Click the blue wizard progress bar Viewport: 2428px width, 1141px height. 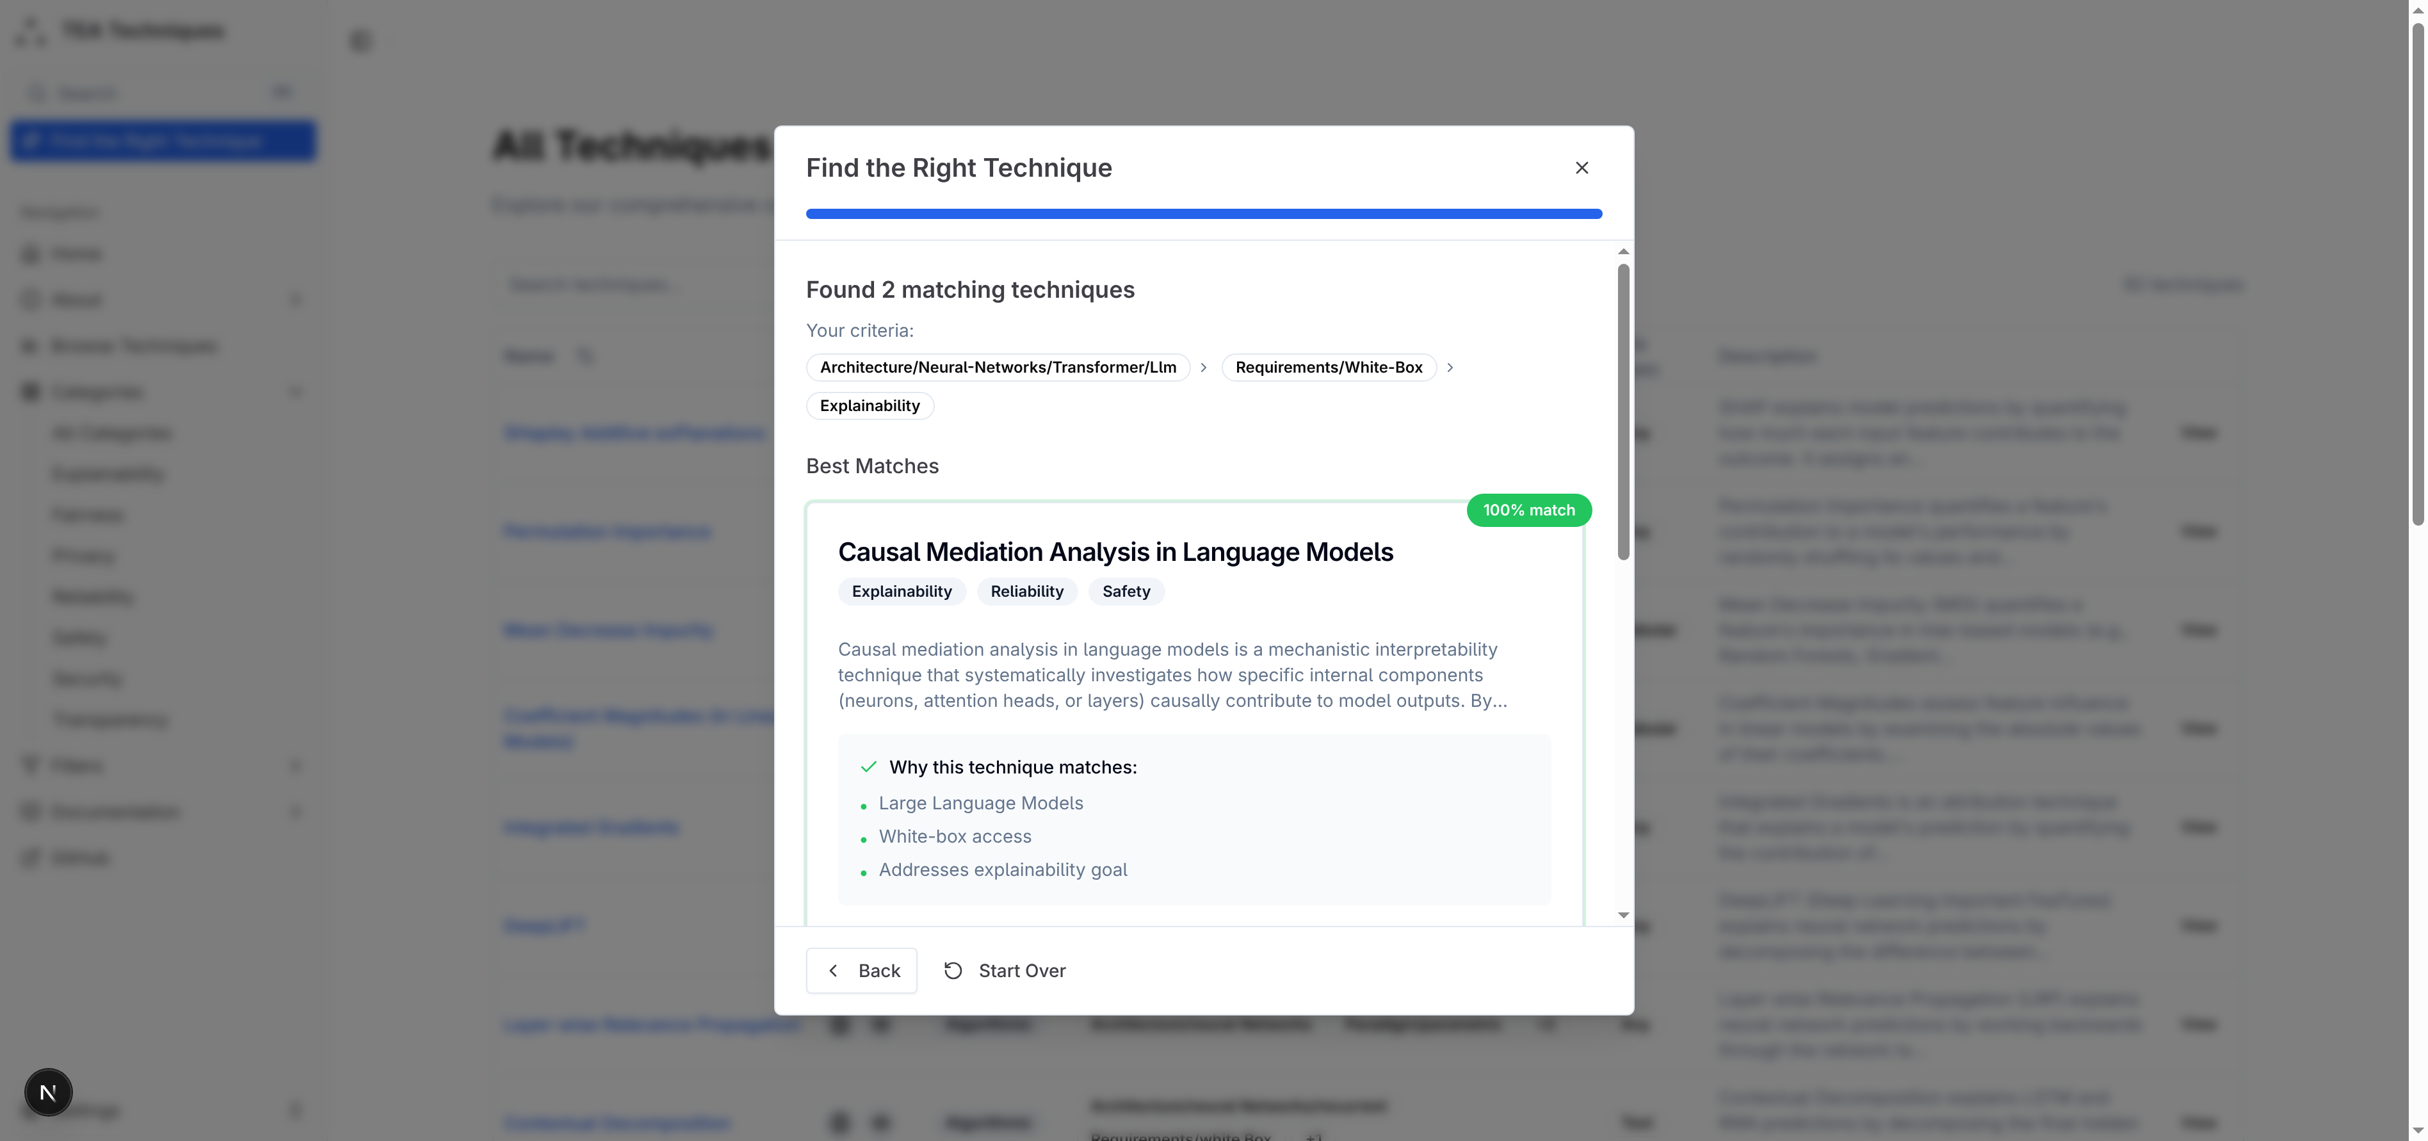coord(1204,214)
